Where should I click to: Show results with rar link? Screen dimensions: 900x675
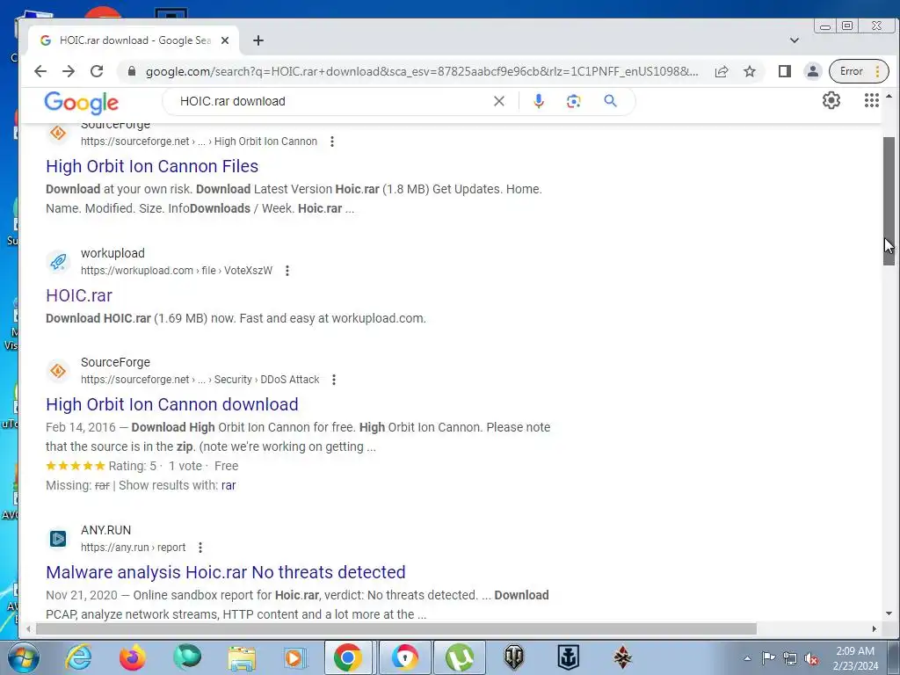click(x=229, y=485)
